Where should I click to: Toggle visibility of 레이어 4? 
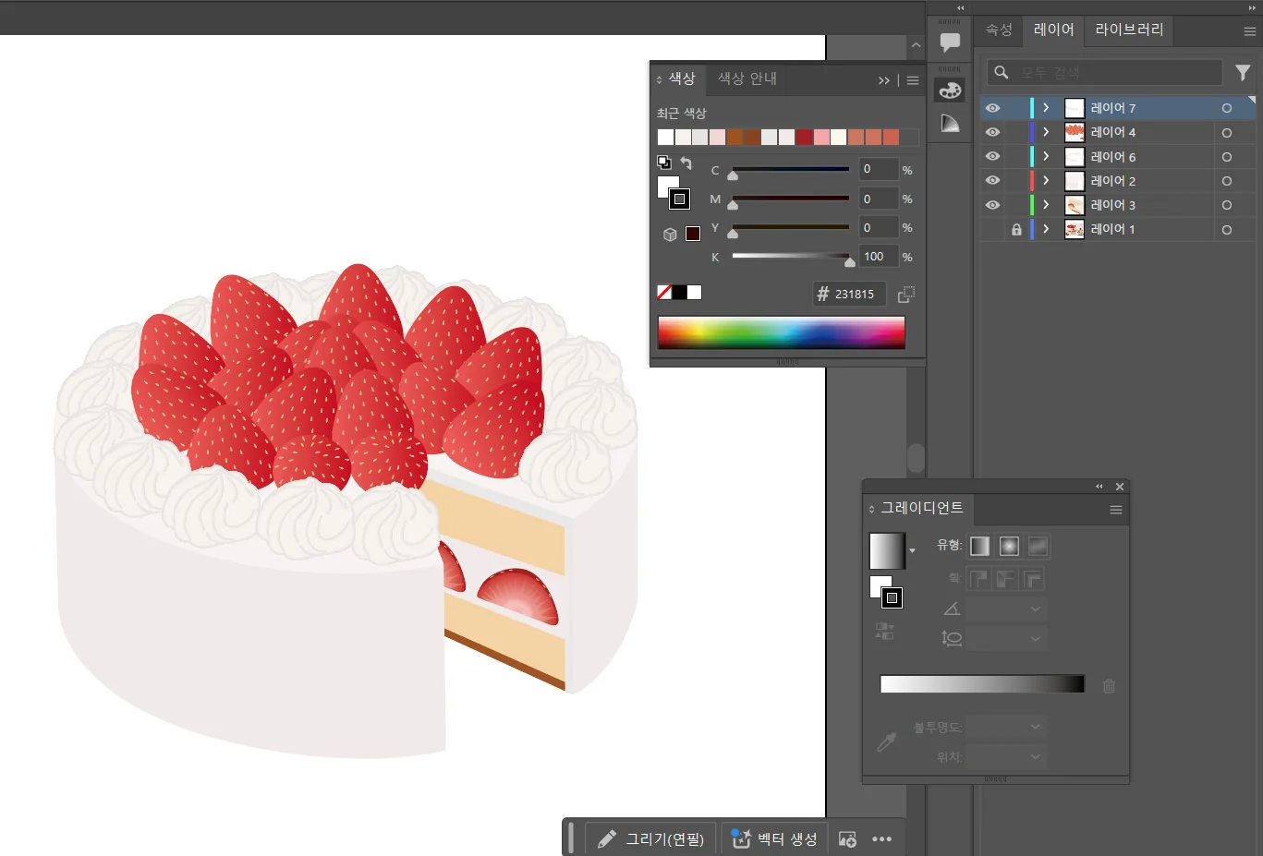[x=992, y=132]
